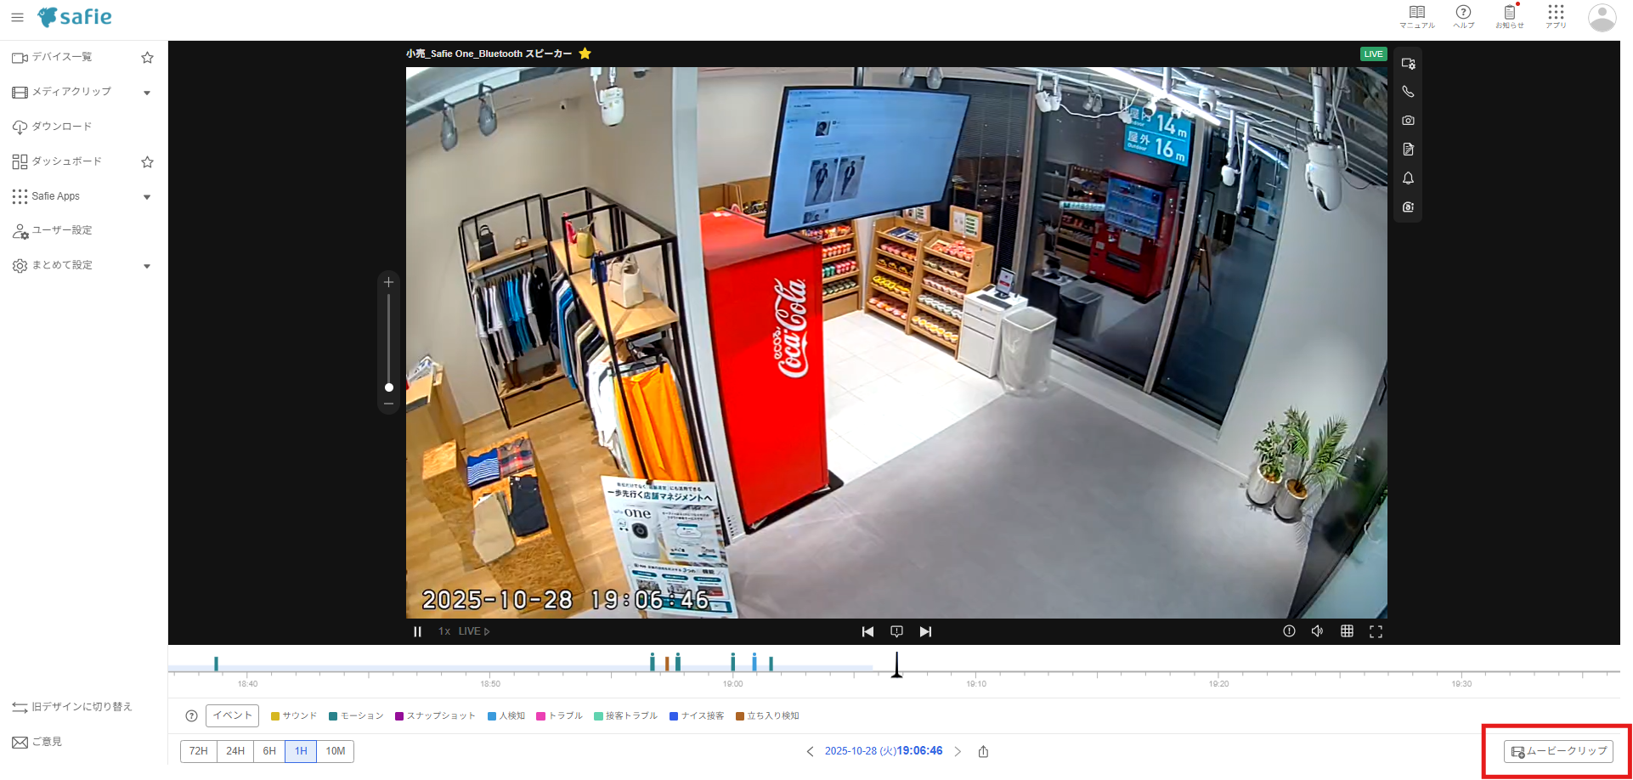Capture a snapshot using the camera icon
The width and height of the screenshot is (1633, 780).
pyautogui.click(x=1408, y=120)
